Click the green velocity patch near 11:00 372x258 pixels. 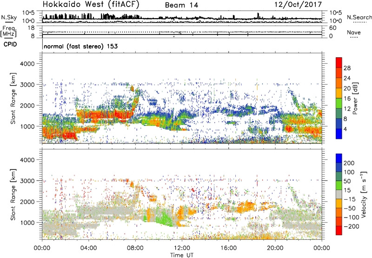pyautogui.click(x=166, y=218)
